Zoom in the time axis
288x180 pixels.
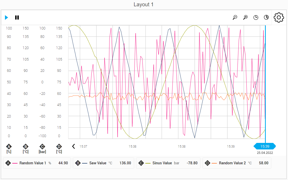[x=245, y=18]
